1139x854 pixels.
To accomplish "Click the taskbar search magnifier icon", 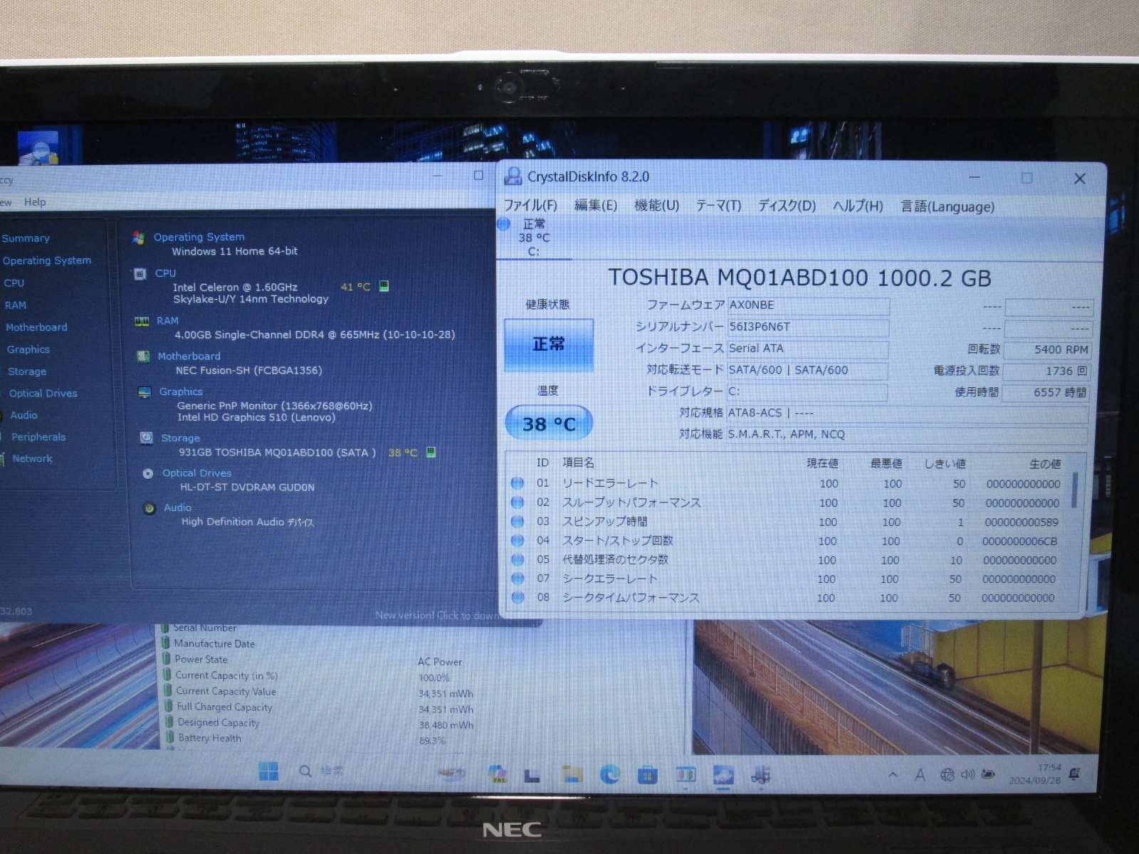I will (305, 771).
